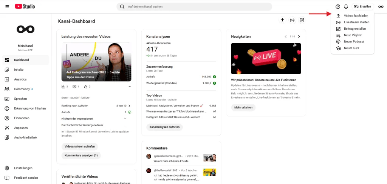Click the upload icon on Kanal-Dashboard
This screenshot has width=387, height=184.
(x=282, y=20)
